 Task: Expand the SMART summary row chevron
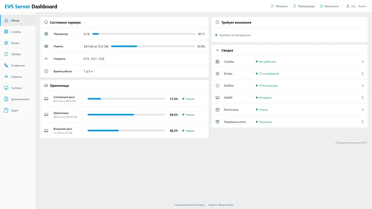tap(363, 98)
